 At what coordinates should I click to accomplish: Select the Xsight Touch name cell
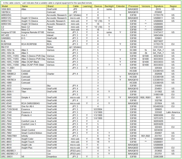[x=28, y=142]
